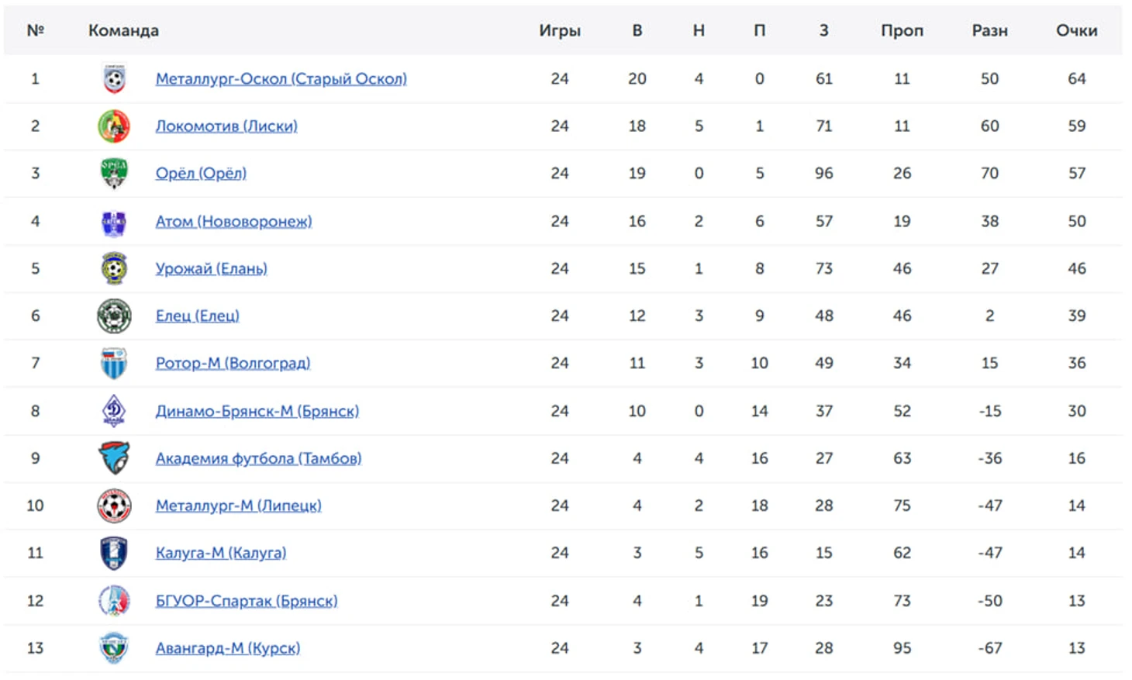The height and width of the screenshot is (680, 1132).
Task: Click the Авангард-М Курск emblem
Action: pyautogui.click(x=114, y=648)
